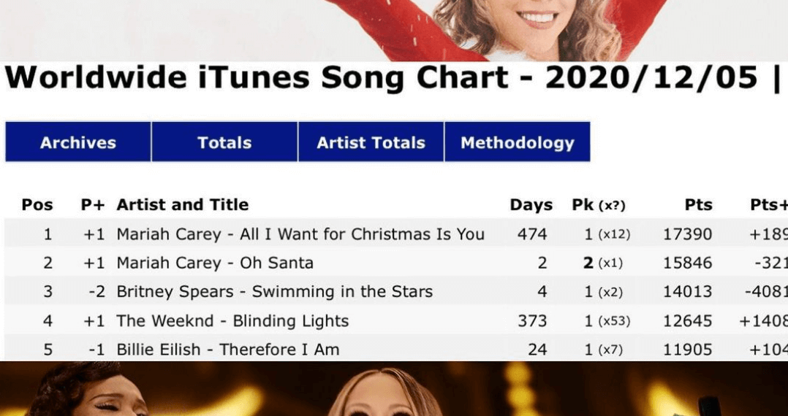The width and height of the screenshot is (788, 416).
Task: Click the P+ column header
Action: tap(93, 205)
